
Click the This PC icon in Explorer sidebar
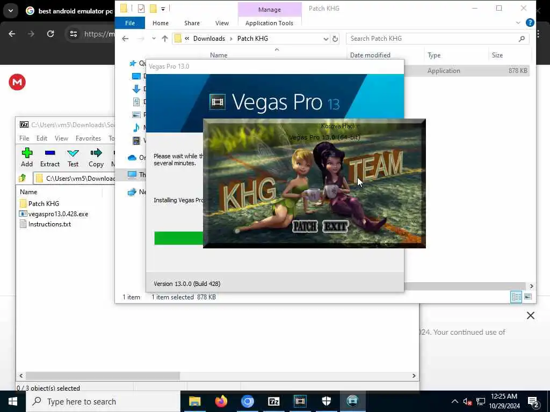tap(132, 174)
